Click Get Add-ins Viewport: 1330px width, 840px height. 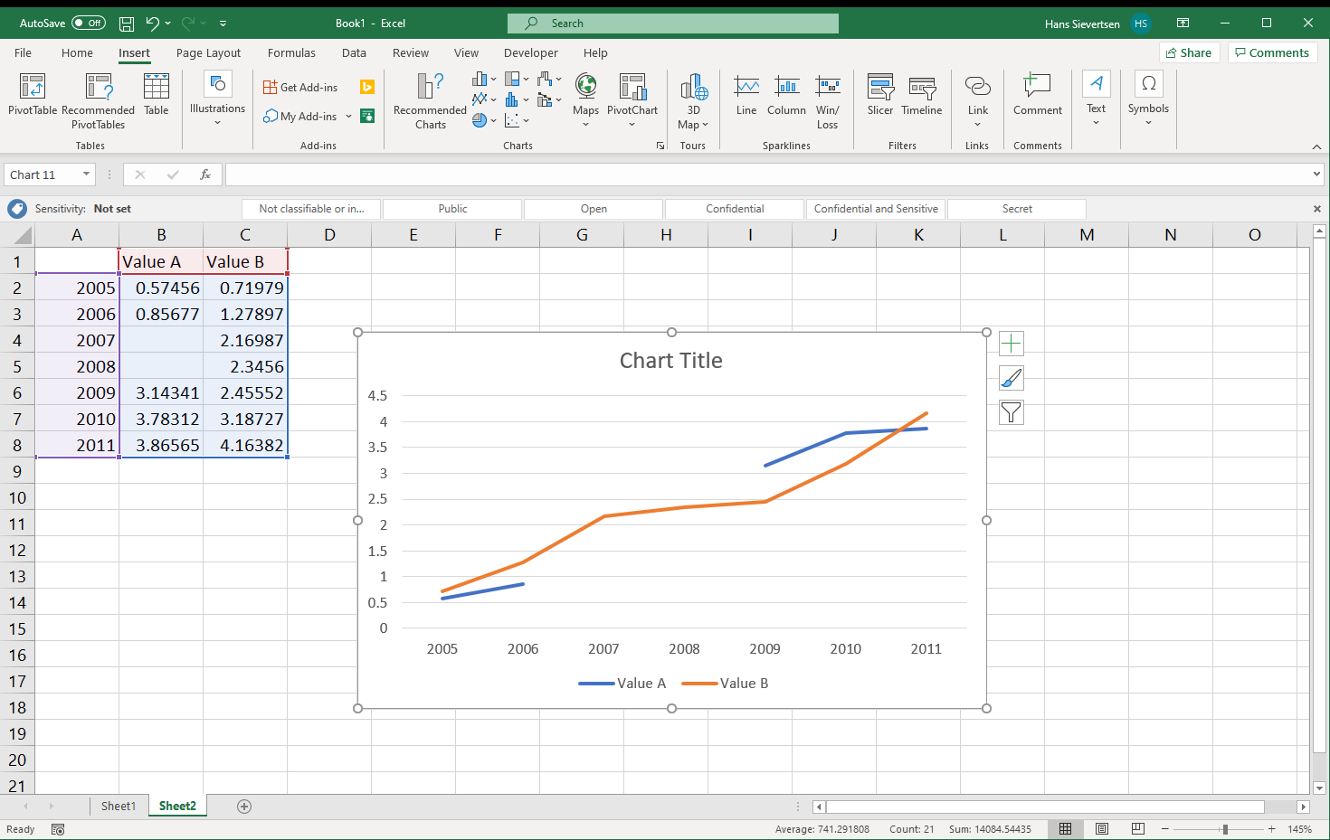coord(300,88)
